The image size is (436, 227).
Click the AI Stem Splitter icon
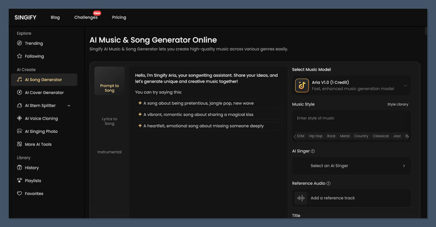point(20,106)
